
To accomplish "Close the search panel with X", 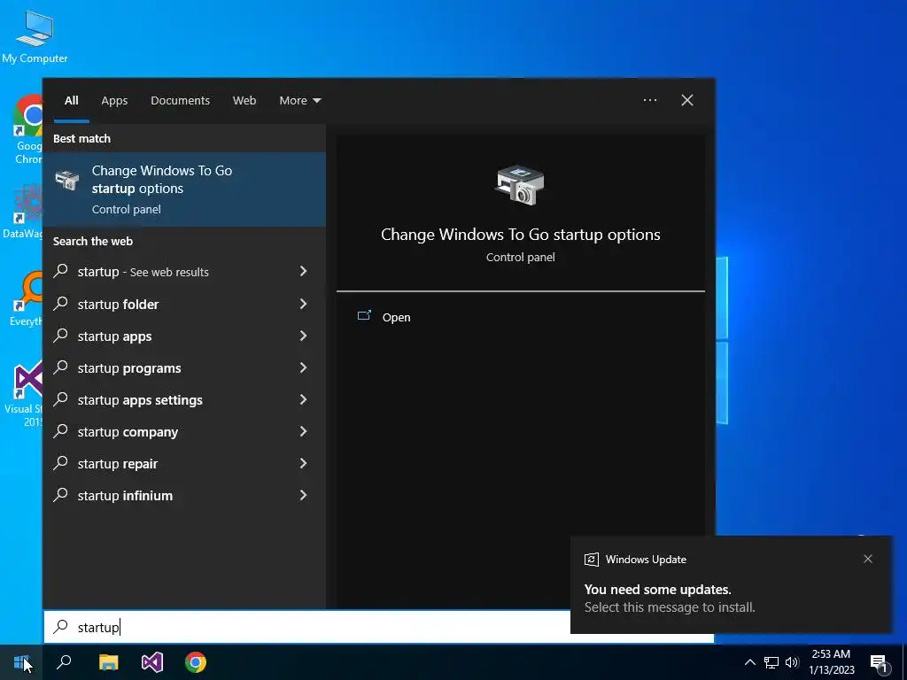I will [x=687, y=100].
